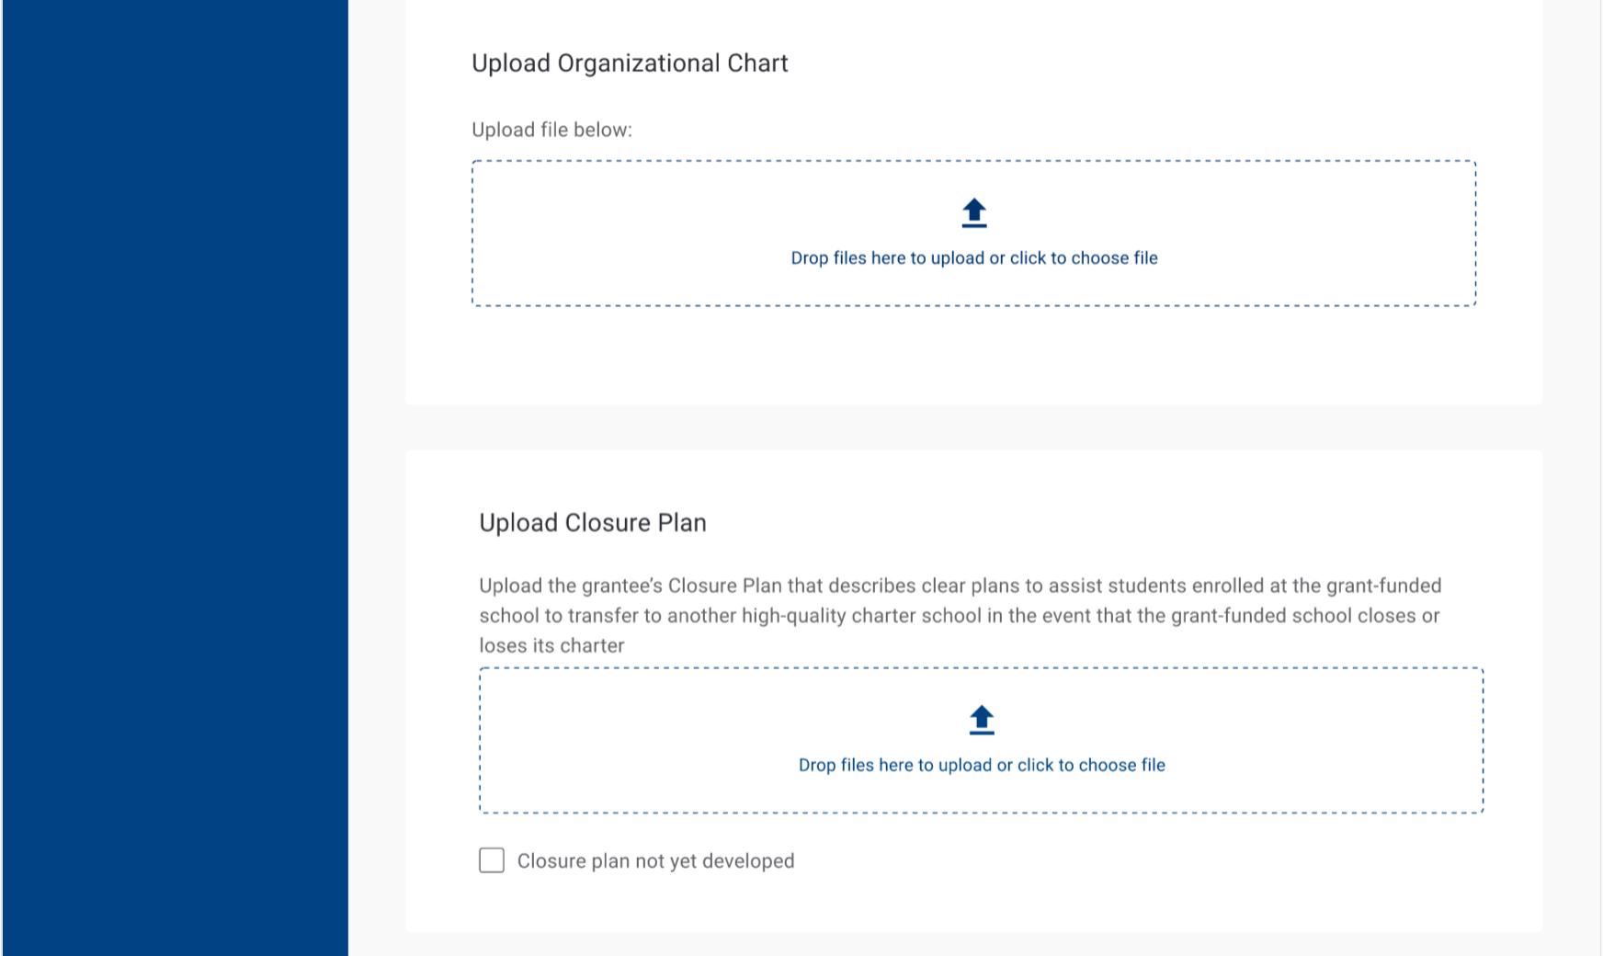Click the 'Upload file below:' label

551,131
